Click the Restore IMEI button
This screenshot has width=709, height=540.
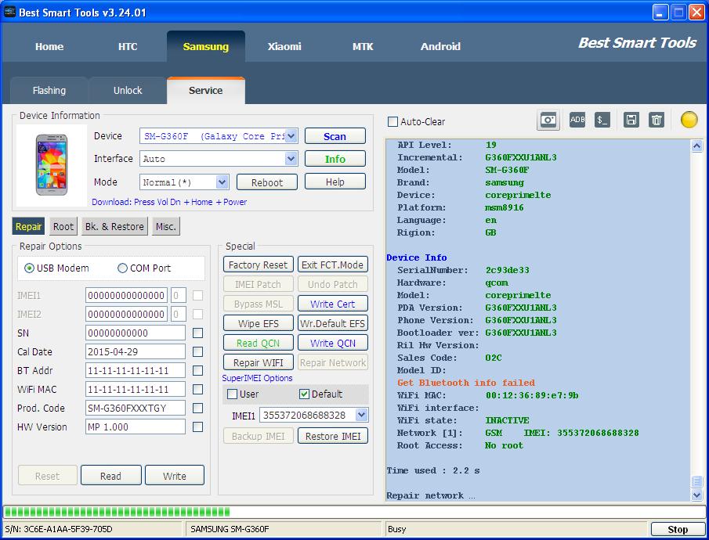[x=332, y=436]
